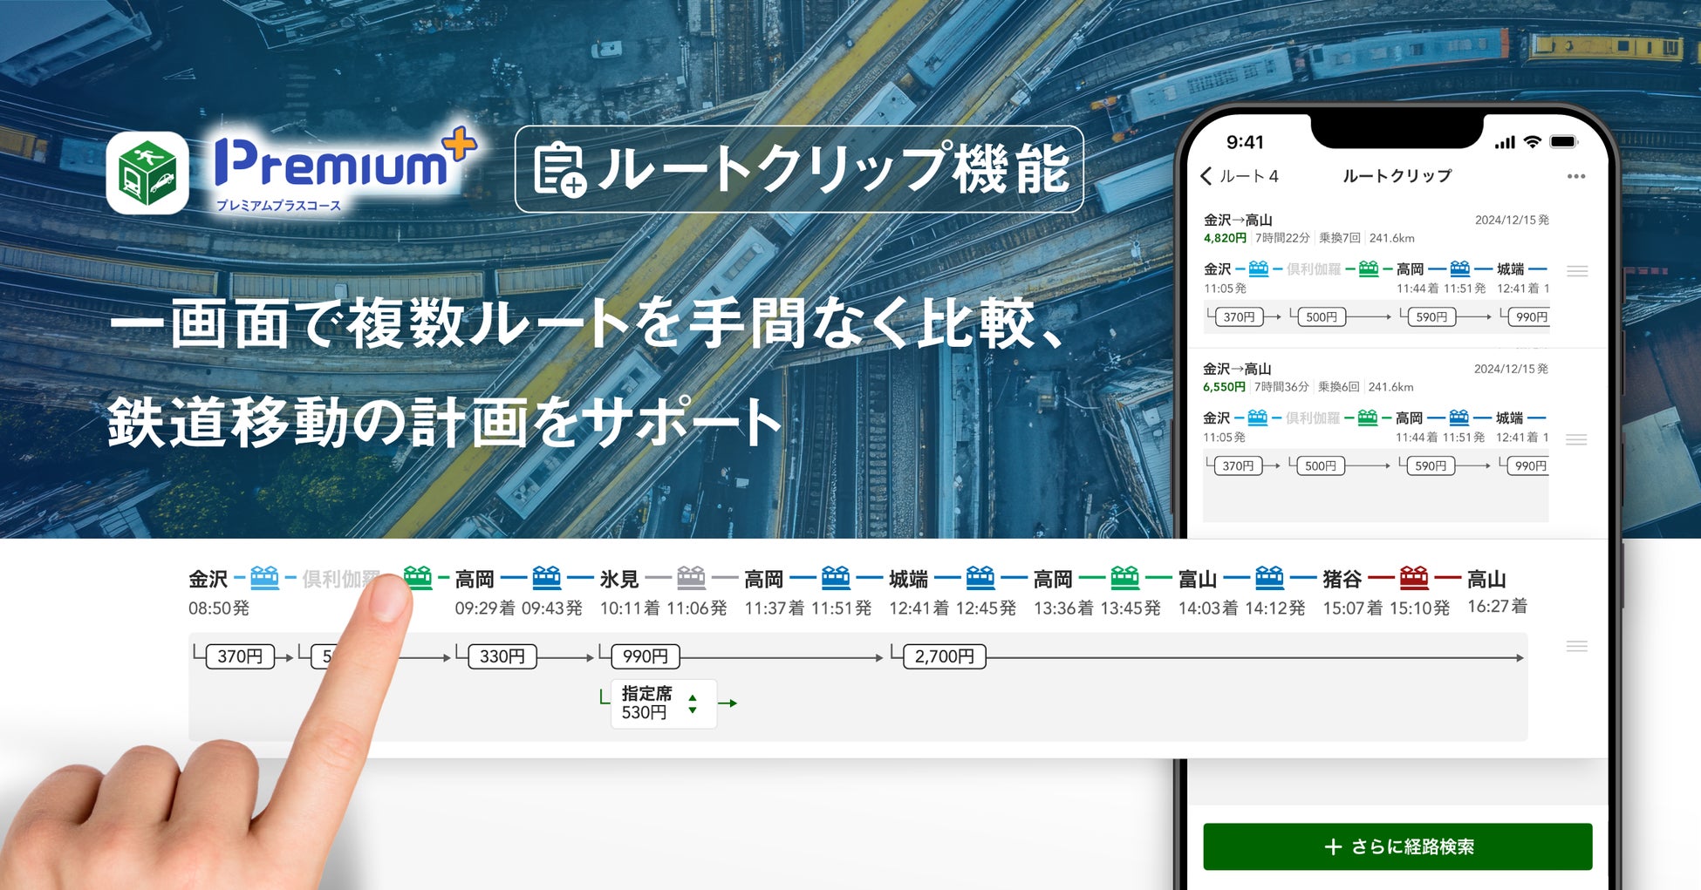The width and height of the screenshot is (1701, 890).
Task: Tap the 乗換6回 transfer count text
Action: 1339,387
